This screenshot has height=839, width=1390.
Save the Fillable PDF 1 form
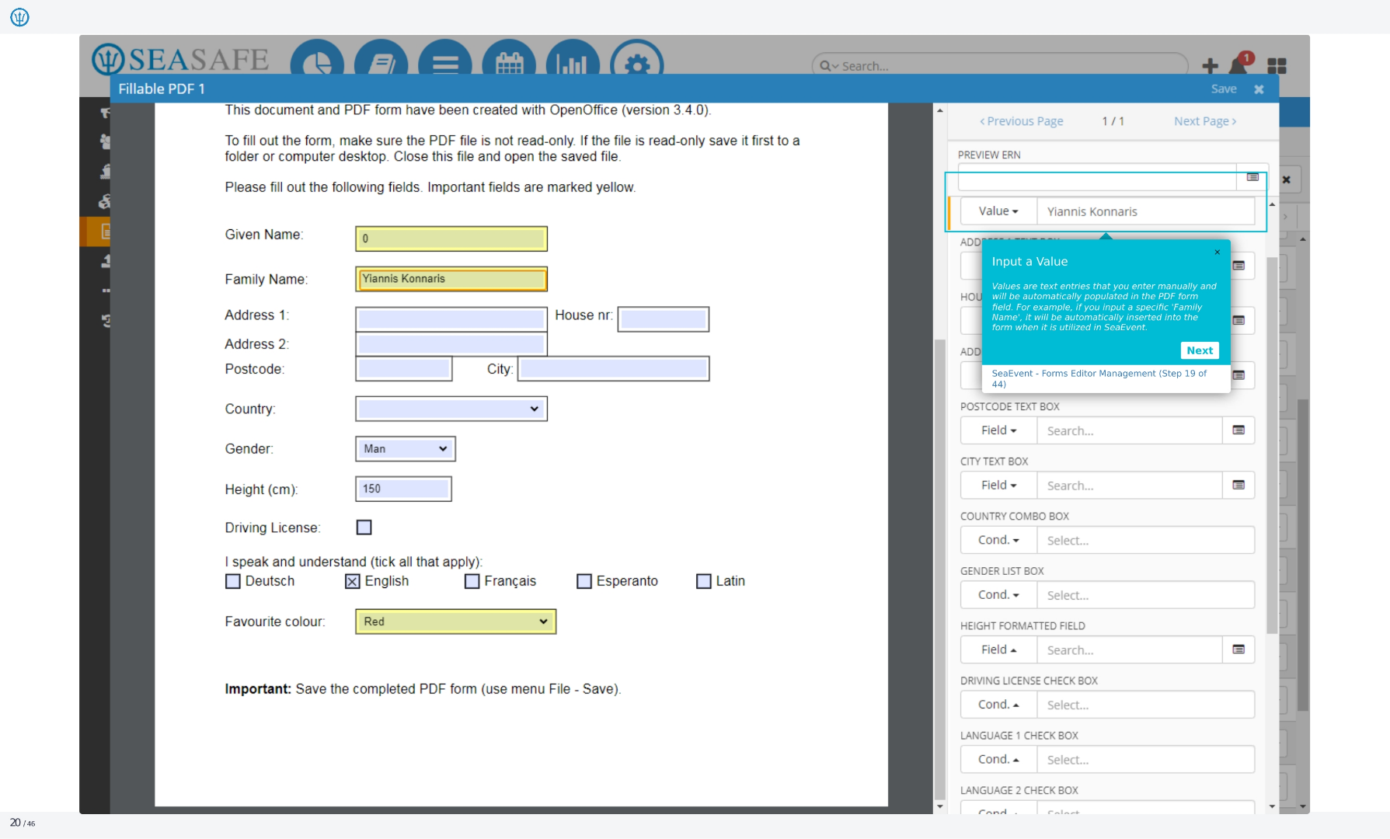tap(1224, 89)
